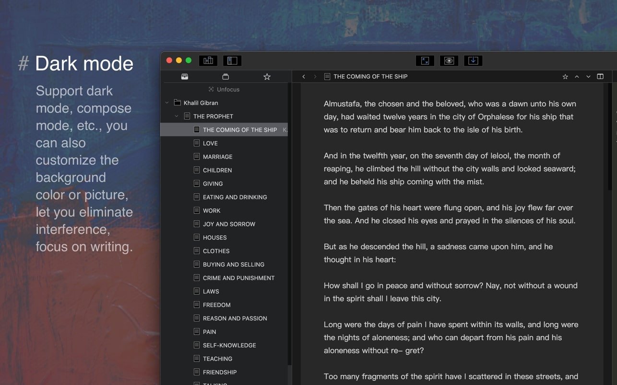
Task: Toggle the preview eye button
Action: point(449,60)
